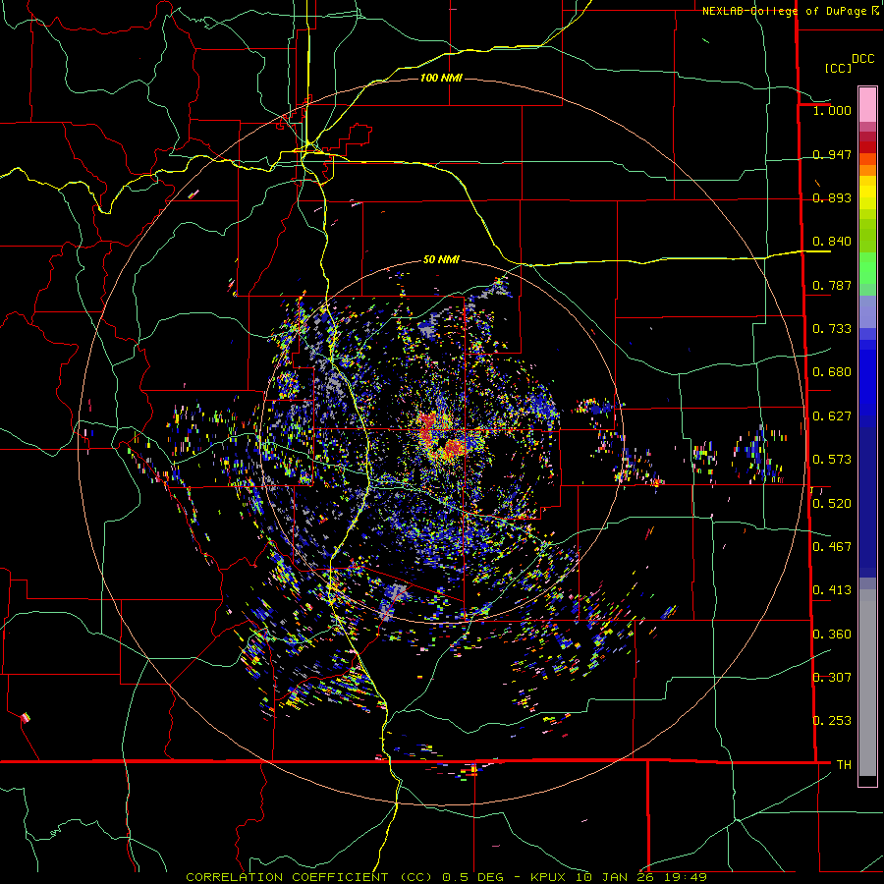Image resolution: width=884 pixels, height=884 pixels.
Task: Select the 0.253 legend value
Action: pyautogui.click(x=832, y=721)
